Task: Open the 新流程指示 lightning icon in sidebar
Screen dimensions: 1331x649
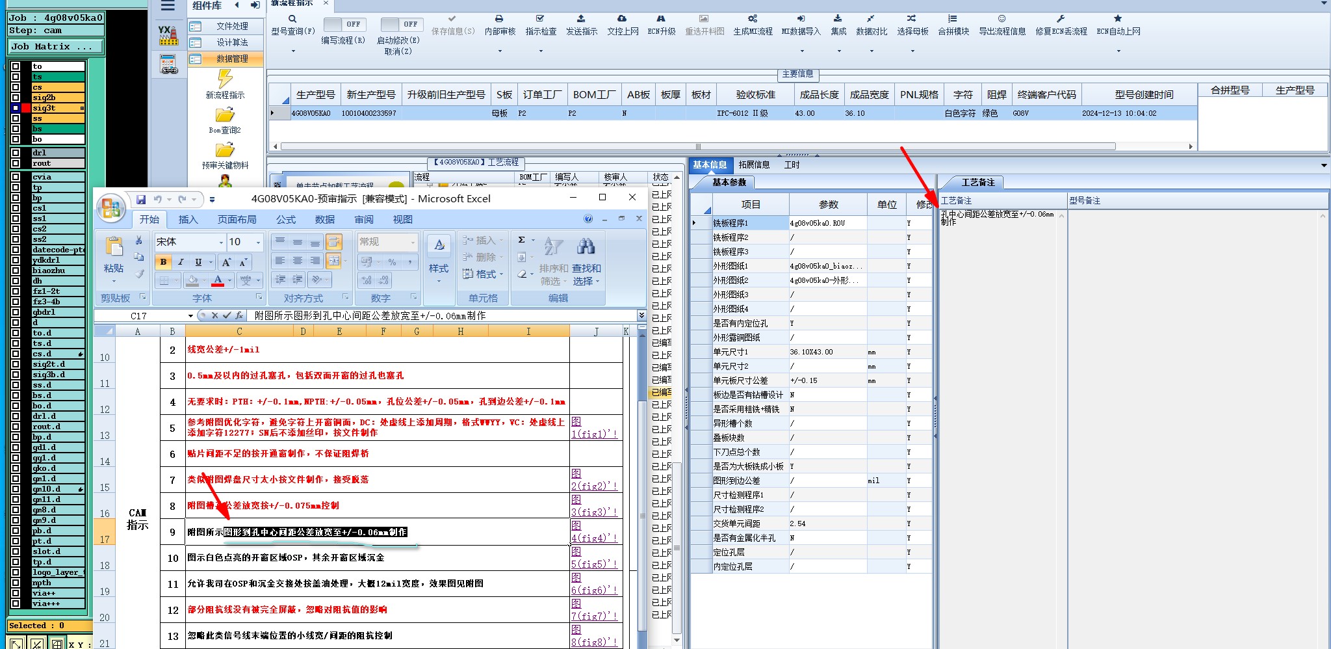Action: point(225,79)
